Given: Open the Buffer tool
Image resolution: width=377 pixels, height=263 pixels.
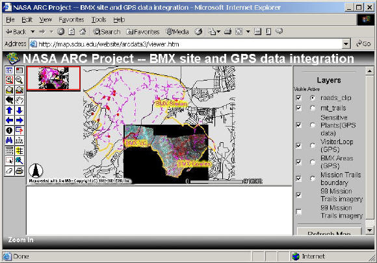Looking at the screenshot, I should (x=19, y=151).
